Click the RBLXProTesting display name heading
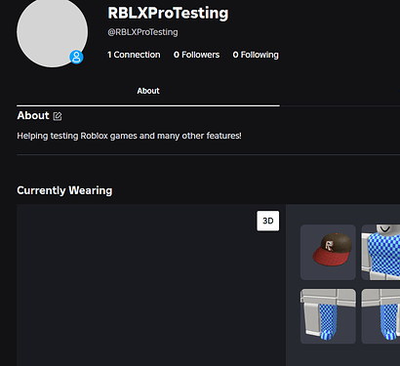 pyautogui.click(x=168, y=13)
